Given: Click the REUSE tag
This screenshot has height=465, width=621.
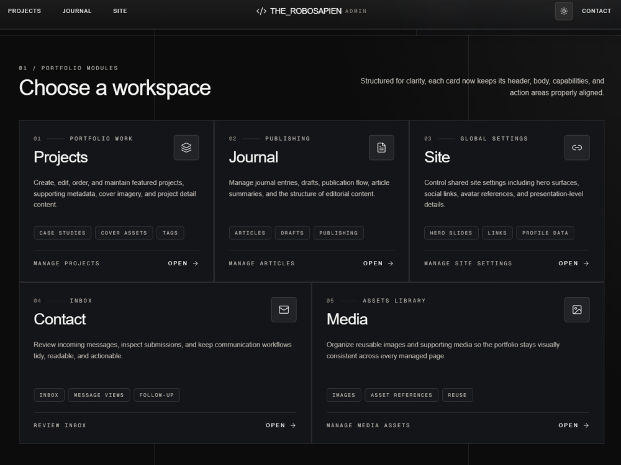Looking at the screenshot, I should pyautogui.click(x=458, y=395).
